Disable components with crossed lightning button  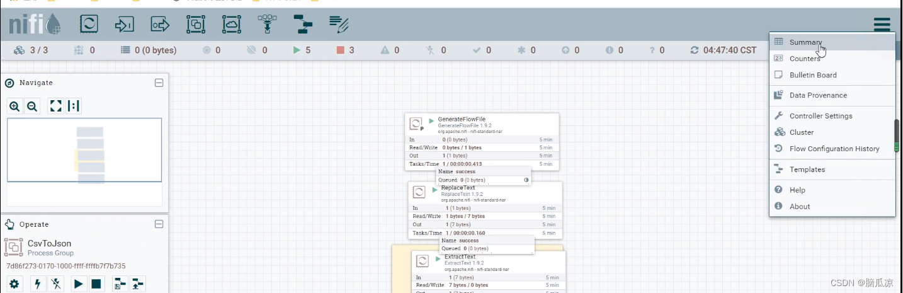(x=57, y=284)
